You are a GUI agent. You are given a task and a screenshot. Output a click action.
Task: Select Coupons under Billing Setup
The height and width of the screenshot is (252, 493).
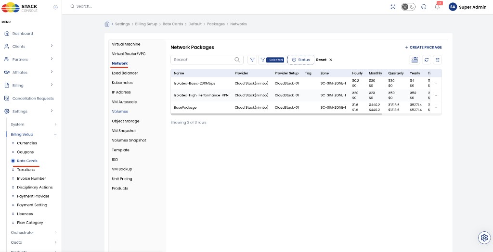pyautogui.click(x=25, y=152)
